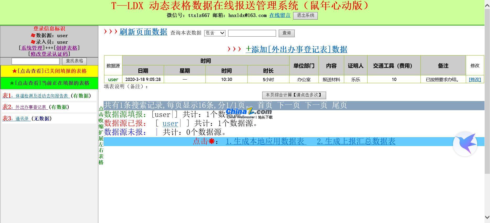Open 创建表格 link in sidebar
The image size is (490, 223).
click(x=67, y=48)
